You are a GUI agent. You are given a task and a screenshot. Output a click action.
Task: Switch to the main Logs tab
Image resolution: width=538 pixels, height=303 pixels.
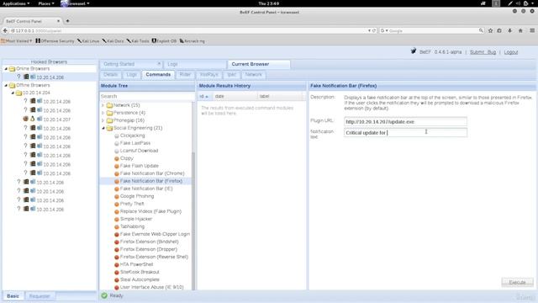tap(195, 64)
